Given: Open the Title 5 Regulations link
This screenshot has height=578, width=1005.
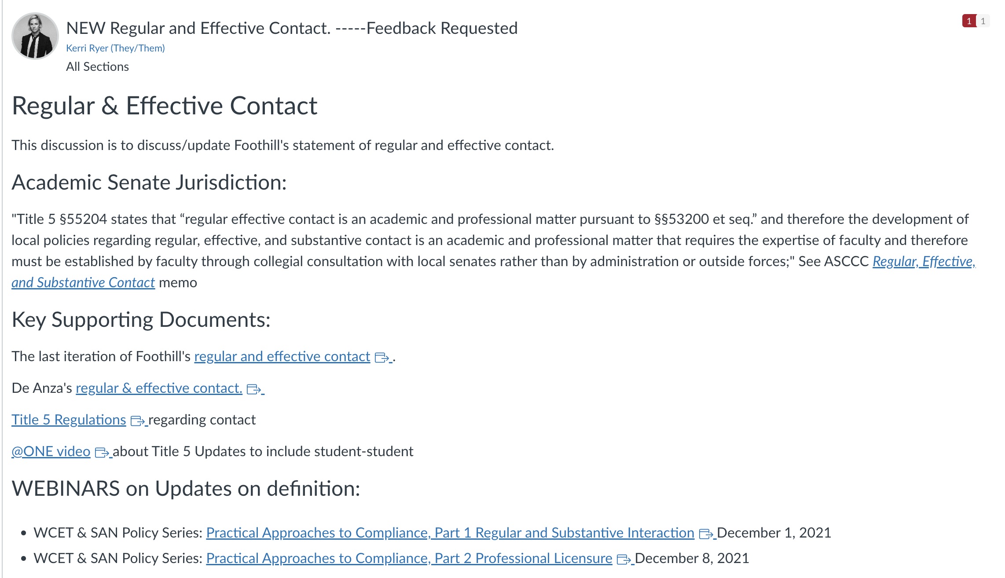Looking at the screenshot, I should (x=69, y=420).
